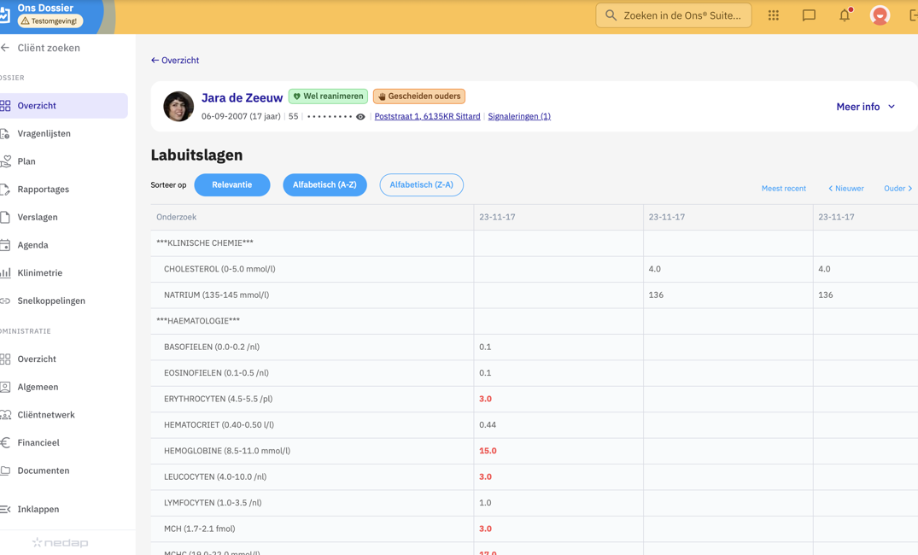918x555 pixels.
Task: Go to Nieuwer lab results
Action: click(x=845, y=189)
